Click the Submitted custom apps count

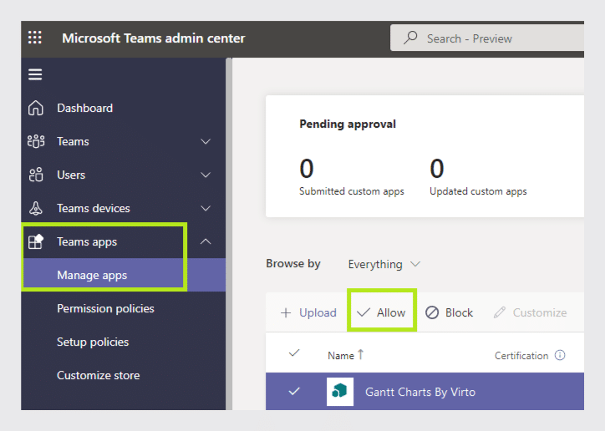coord(307,169)
